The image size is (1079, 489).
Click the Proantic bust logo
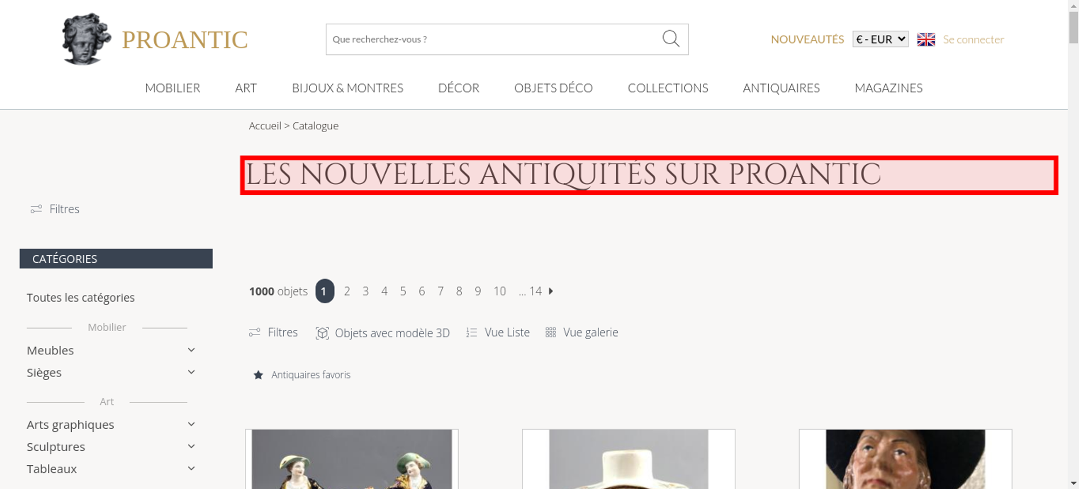(x=86, y=39)
